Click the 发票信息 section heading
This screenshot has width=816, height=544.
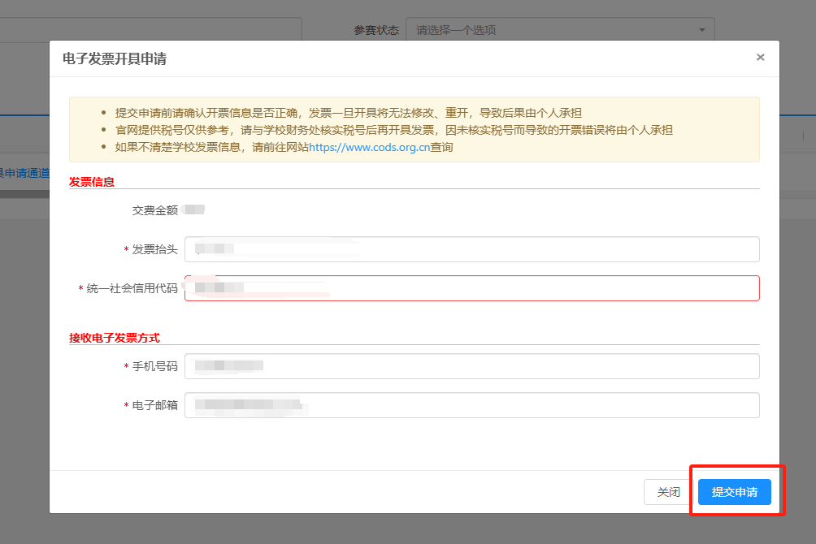point(92,182)
